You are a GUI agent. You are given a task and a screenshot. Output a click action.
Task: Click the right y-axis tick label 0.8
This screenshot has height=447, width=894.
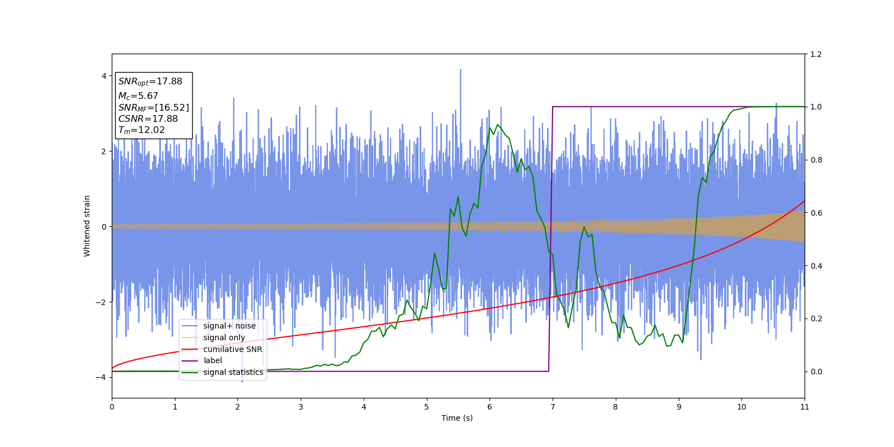point(816,160)
